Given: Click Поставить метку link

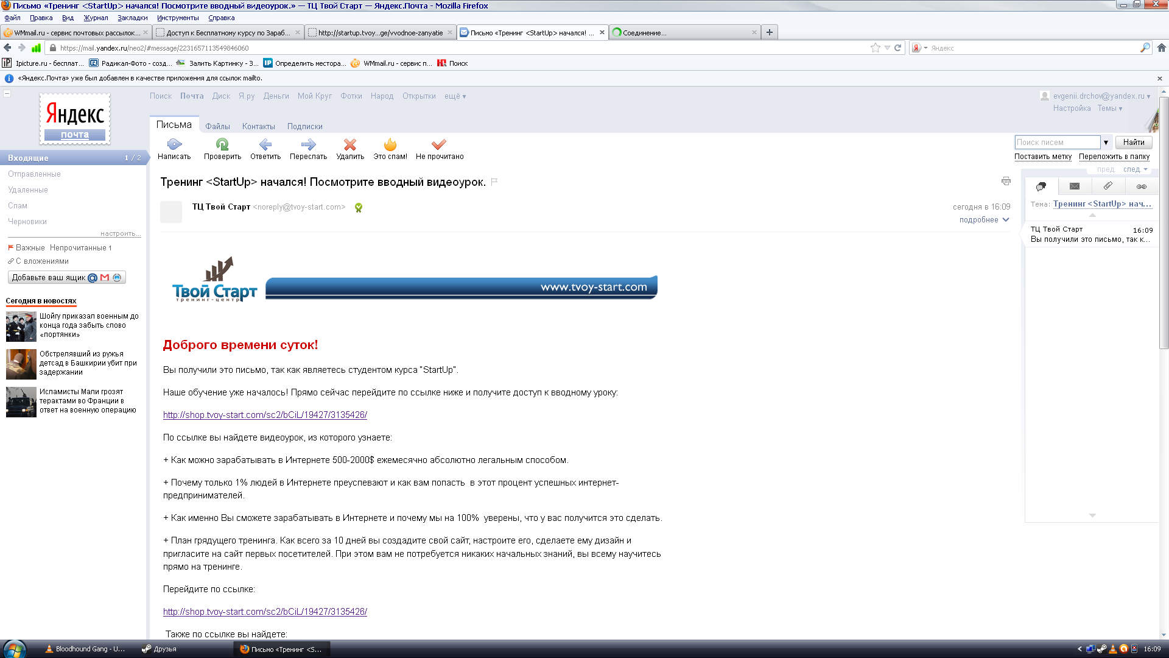Looking at the screenshot, I should coord(1042,157).
